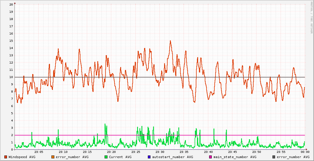The width and height of the screenshot is (314, 161).
Task: Click the gray error_number legend swatch
Action: click(274, 157)
